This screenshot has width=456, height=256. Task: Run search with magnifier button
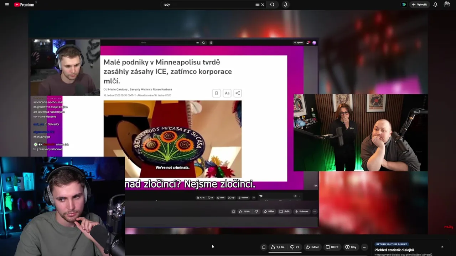[x=273, y=5]
